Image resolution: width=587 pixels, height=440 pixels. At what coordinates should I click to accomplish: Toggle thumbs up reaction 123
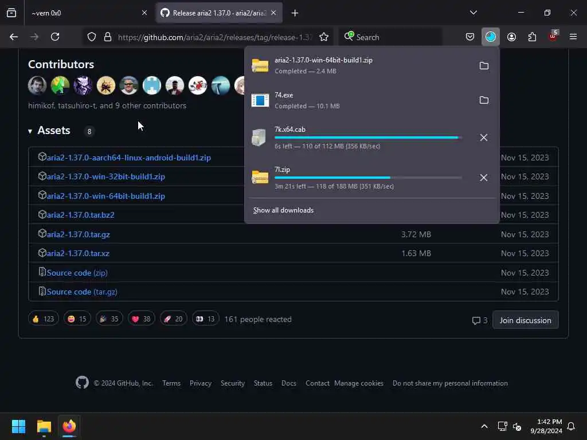pos(44,319)
